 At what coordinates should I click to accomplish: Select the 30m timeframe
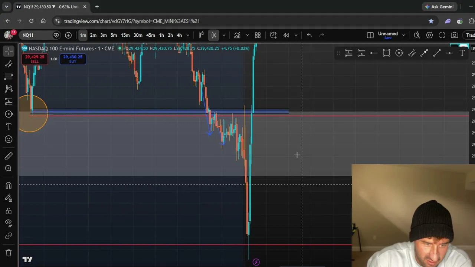click(x=138, y=35)
